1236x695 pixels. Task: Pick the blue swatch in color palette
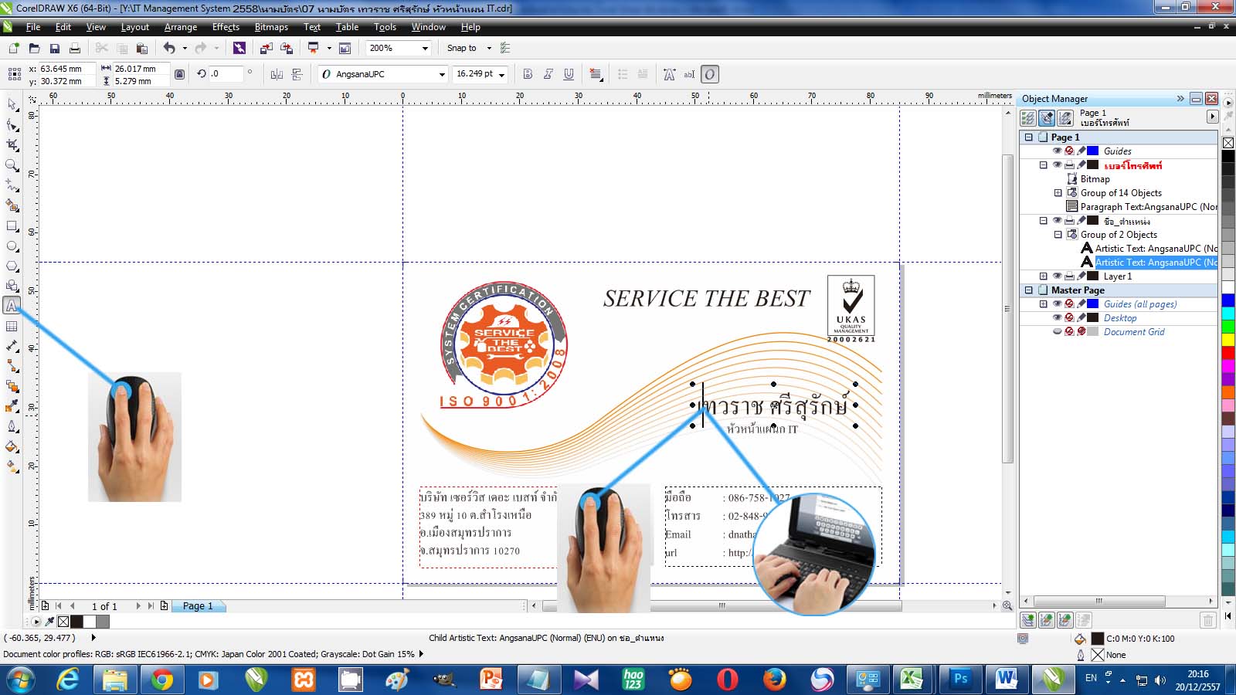[x=1228, y=299]
